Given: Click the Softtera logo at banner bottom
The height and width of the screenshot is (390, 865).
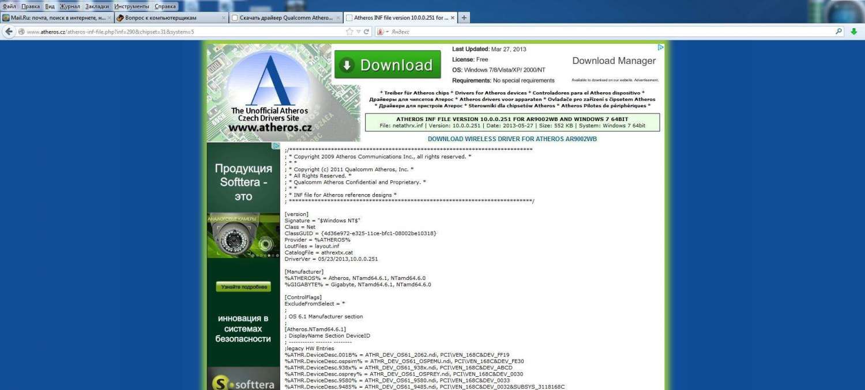Looking at the screenshot, I should tap(243, 383).
